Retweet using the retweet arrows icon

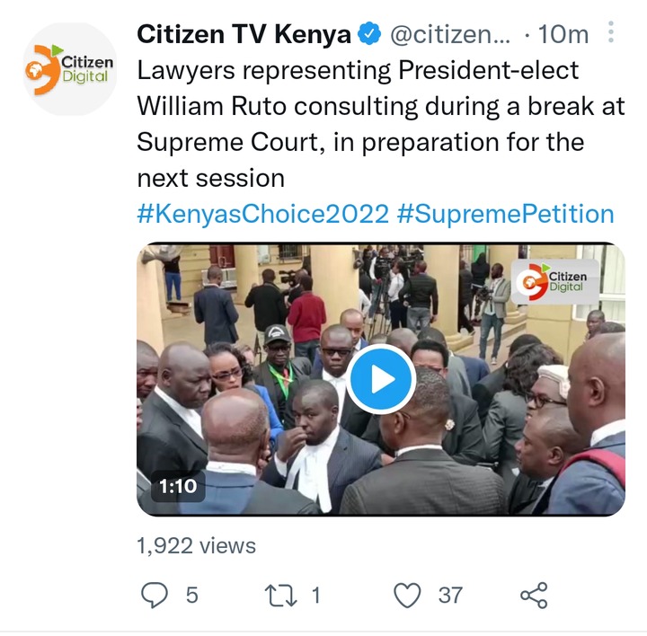point(280,596)
